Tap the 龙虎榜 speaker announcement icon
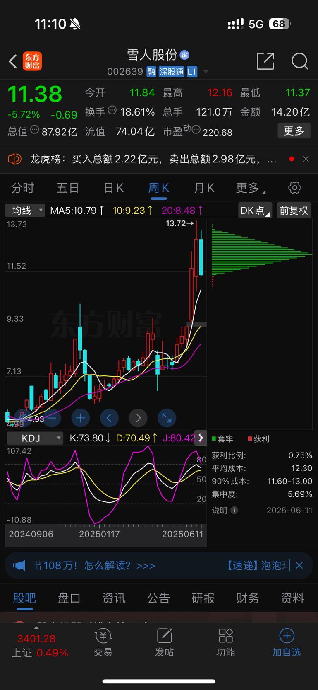The height and width of the screenshot is (690, 318). point(14,159)
